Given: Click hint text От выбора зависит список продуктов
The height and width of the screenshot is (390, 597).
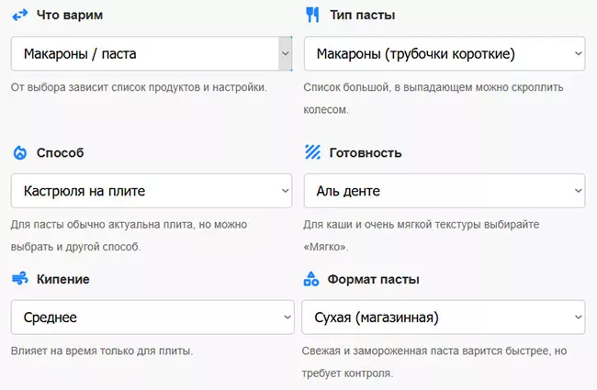Looking at the screenshot, I should [x=139, y=87].
